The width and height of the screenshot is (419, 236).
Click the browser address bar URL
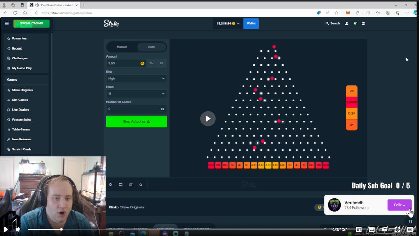click(67, 13)
